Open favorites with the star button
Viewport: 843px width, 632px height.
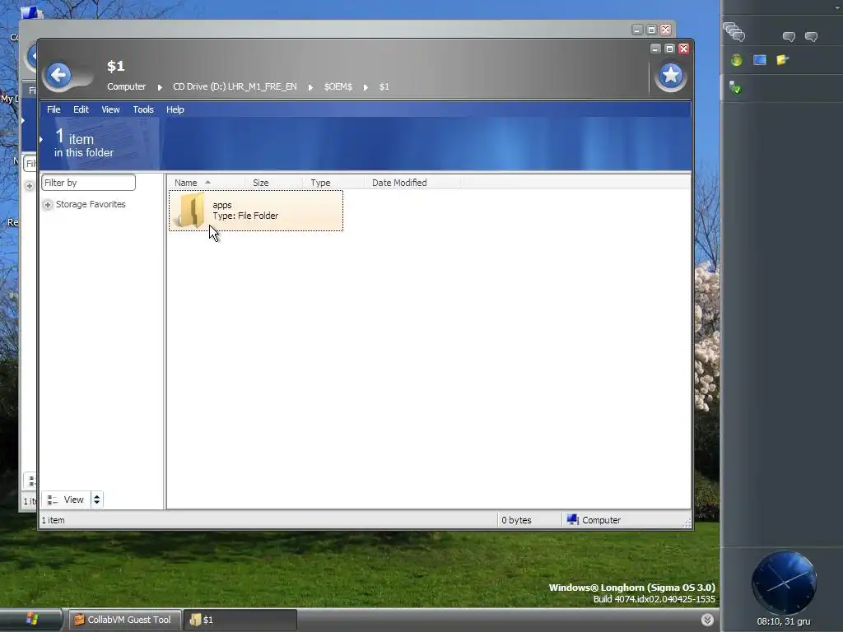(670, 76)
